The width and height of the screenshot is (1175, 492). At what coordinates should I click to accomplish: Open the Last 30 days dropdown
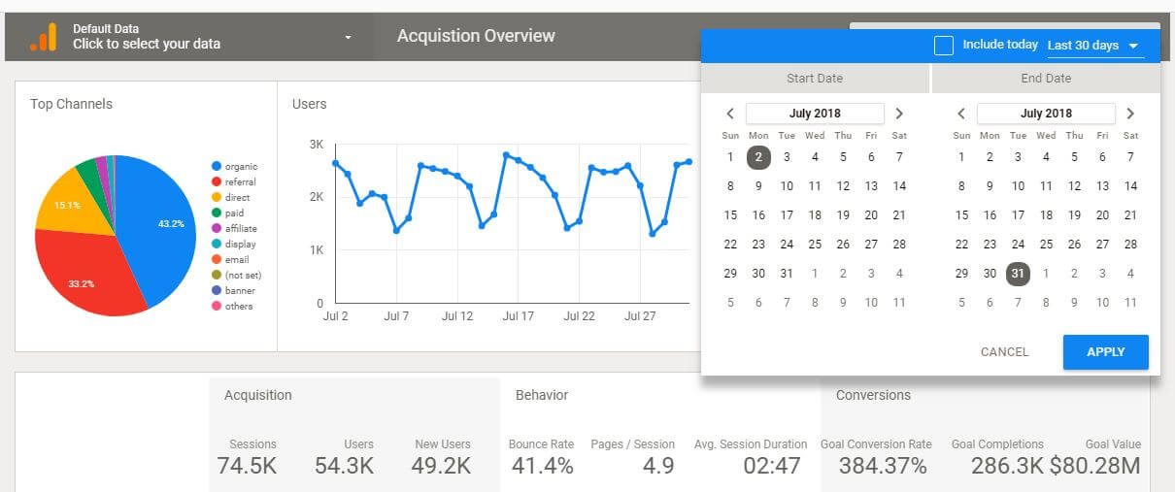tap(1092, 46)
